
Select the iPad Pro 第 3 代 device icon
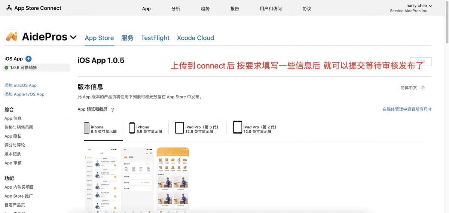(180, 128)
